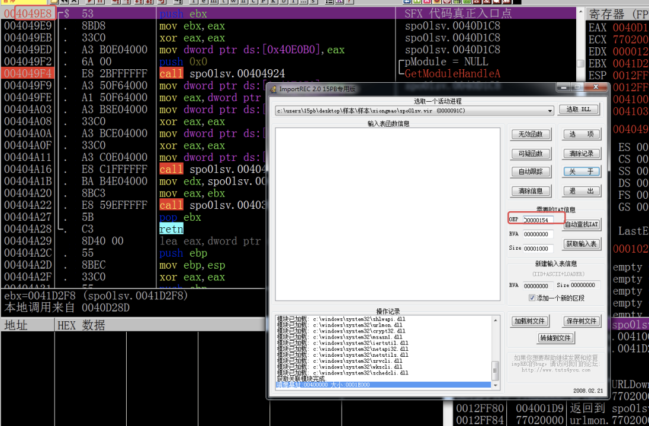
Task: Open Call stack with the 'k' toolbar button
Action: point(273,2)
